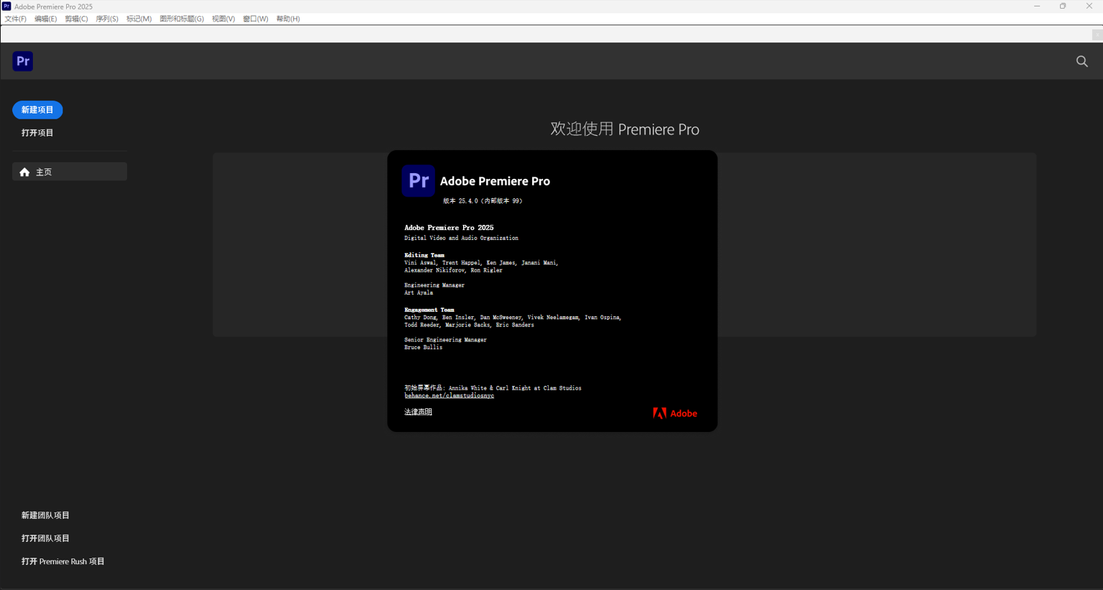Image resolution: width=1103 pixels, height=590 pixels.
Task: Expand the 序列(S) menu
Action: 107,19
